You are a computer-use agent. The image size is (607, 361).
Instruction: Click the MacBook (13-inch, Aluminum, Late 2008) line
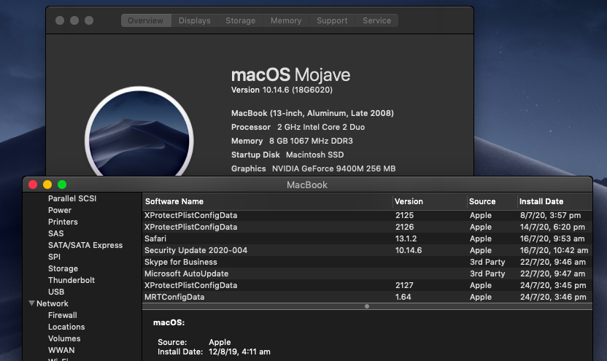312,113
